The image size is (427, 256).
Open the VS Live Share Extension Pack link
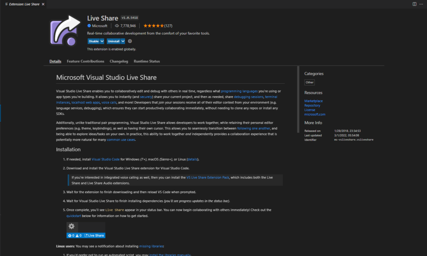pos(208,177)
